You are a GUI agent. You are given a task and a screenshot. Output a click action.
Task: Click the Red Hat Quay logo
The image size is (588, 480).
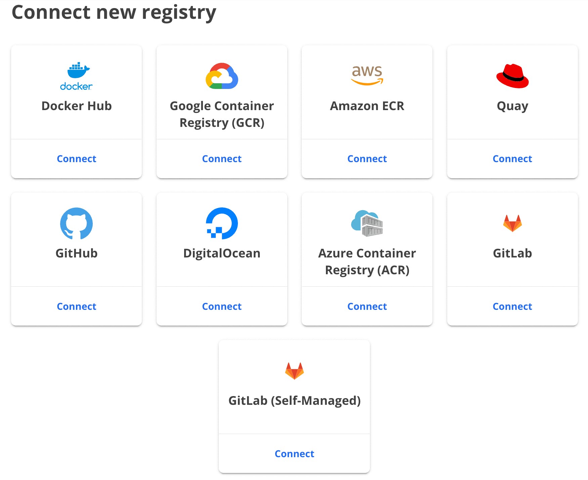point(512,76)
